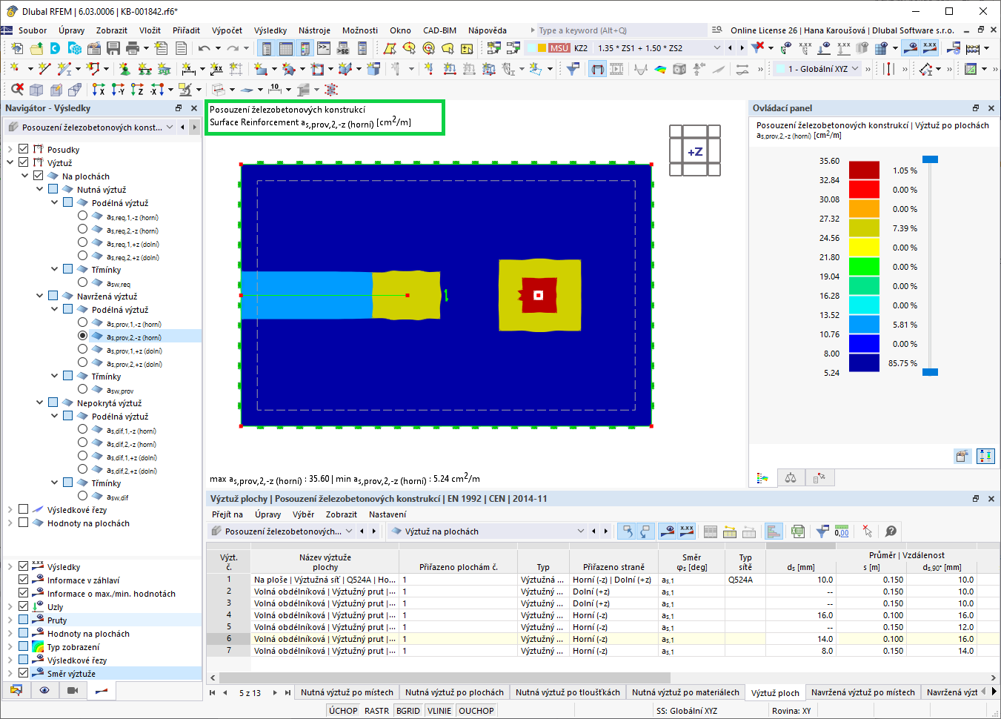Open the script console icon

324,48
